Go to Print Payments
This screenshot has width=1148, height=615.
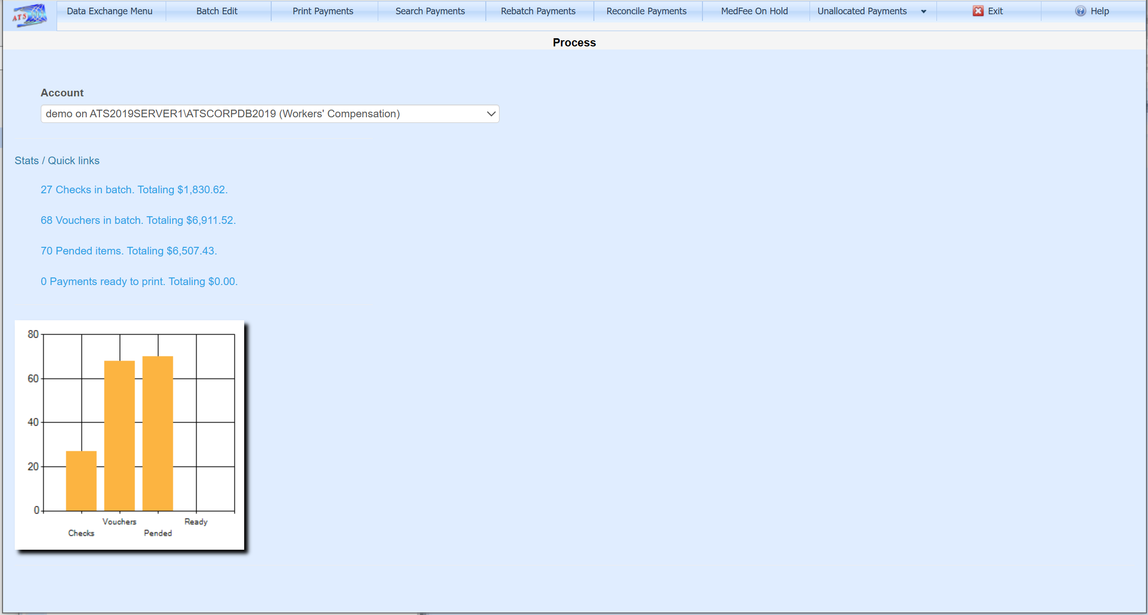click(323, 11)
